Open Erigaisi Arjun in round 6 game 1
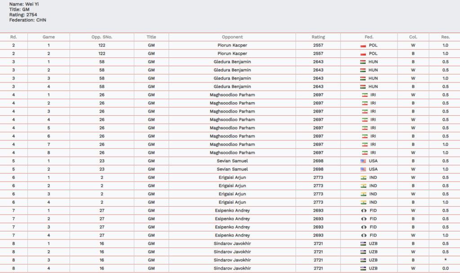 tap(232, 178)
